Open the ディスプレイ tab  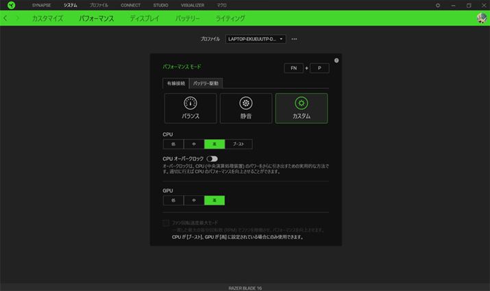(144, 18)
